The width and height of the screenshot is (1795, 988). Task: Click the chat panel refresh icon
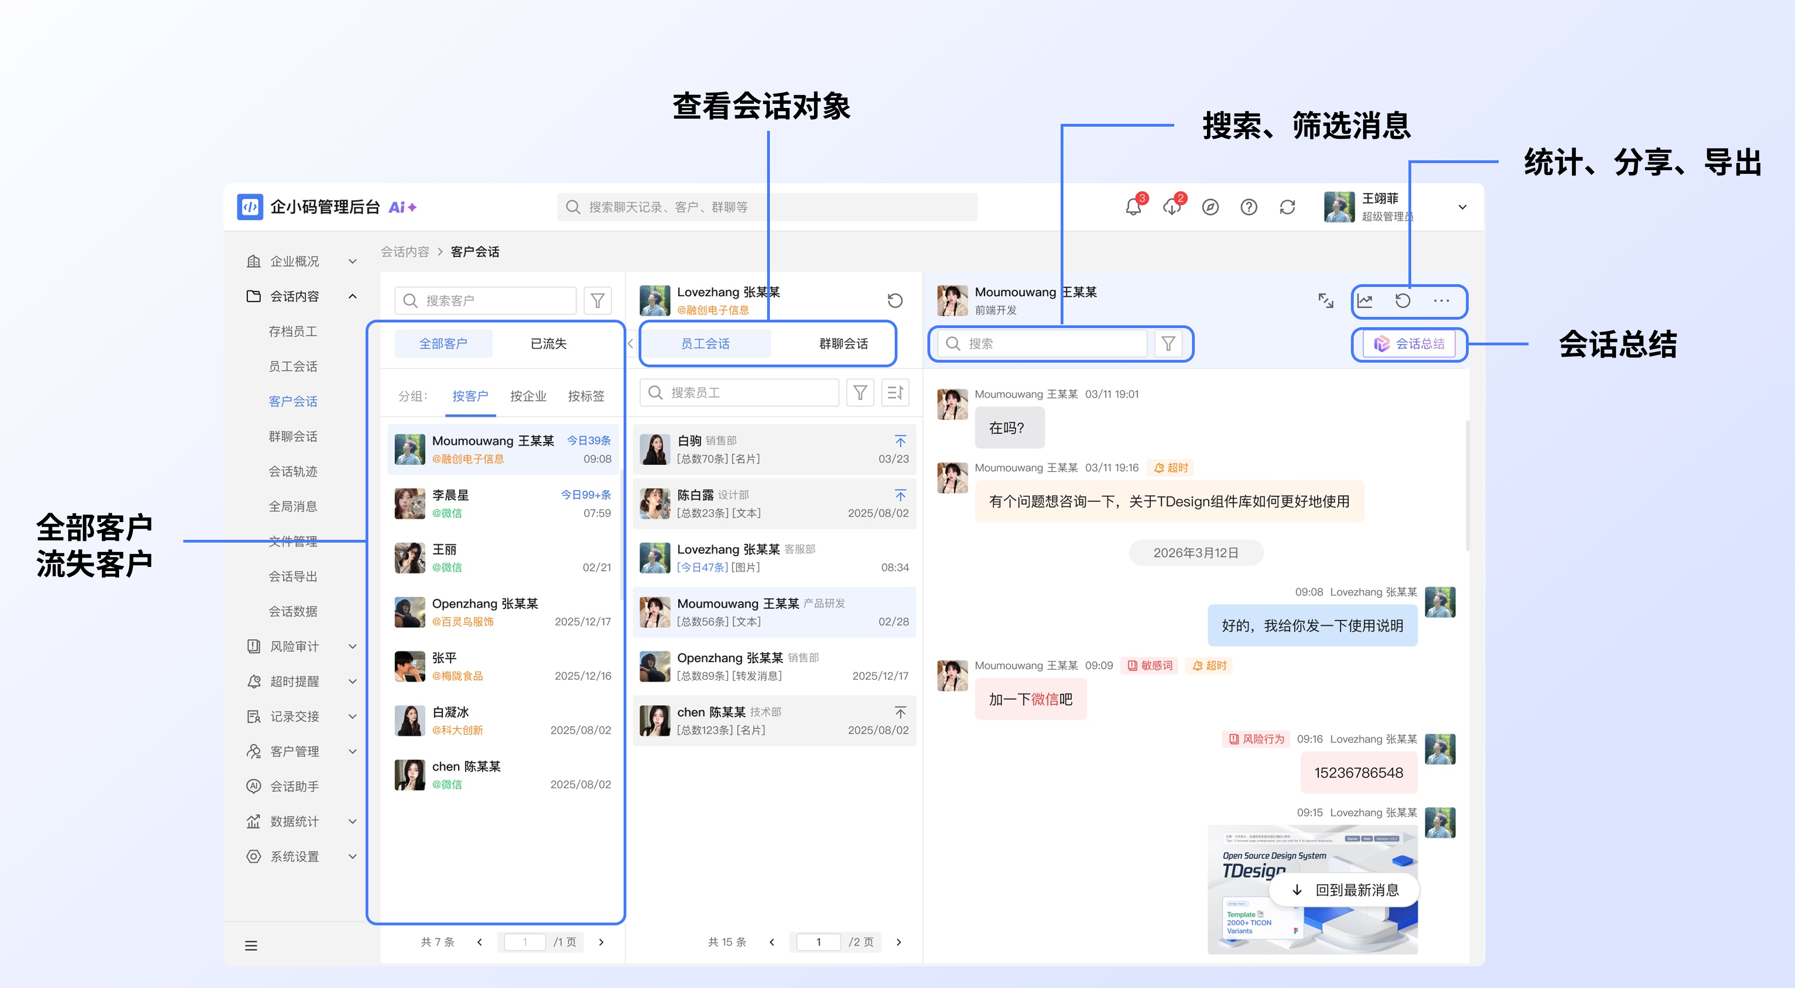click(1403, 301)
